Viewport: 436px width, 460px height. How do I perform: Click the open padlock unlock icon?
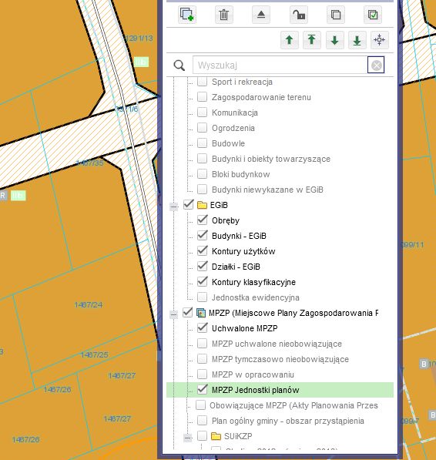[299, 15]
